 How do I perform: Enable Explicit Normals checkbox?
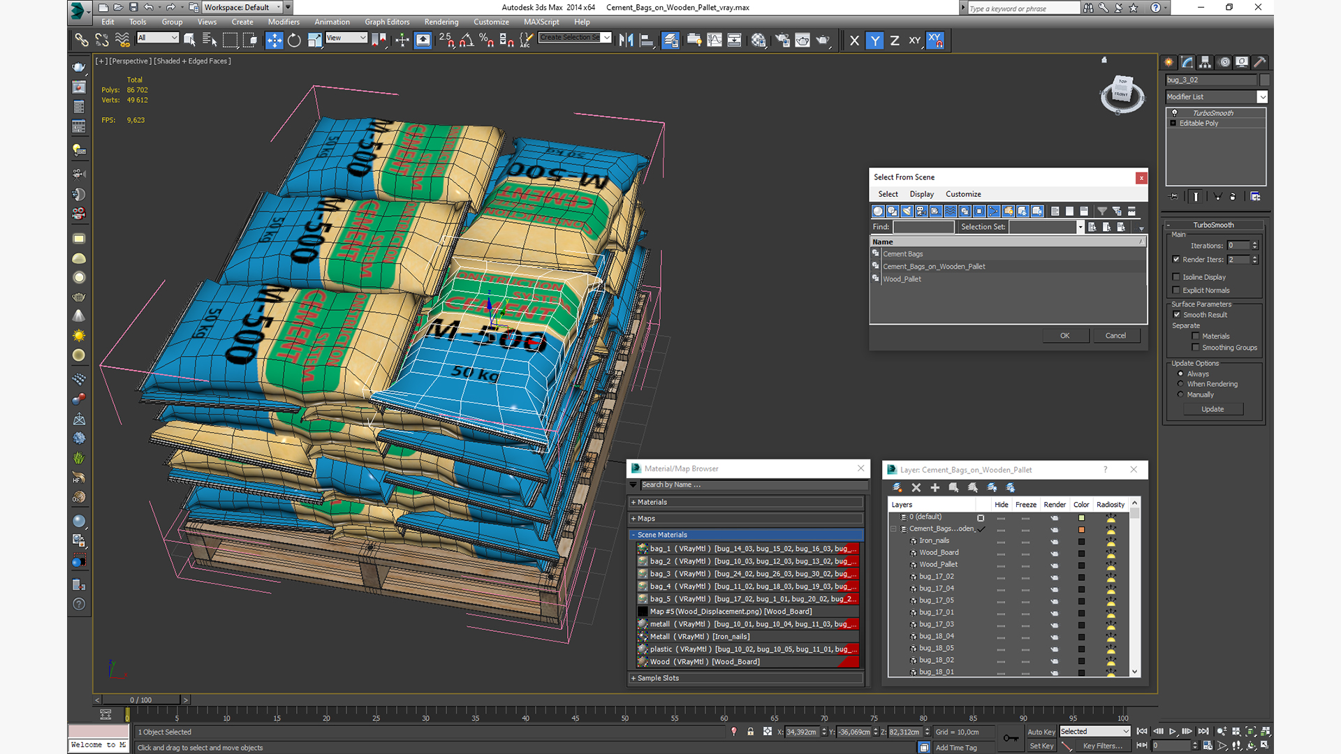click(1176, 290)
